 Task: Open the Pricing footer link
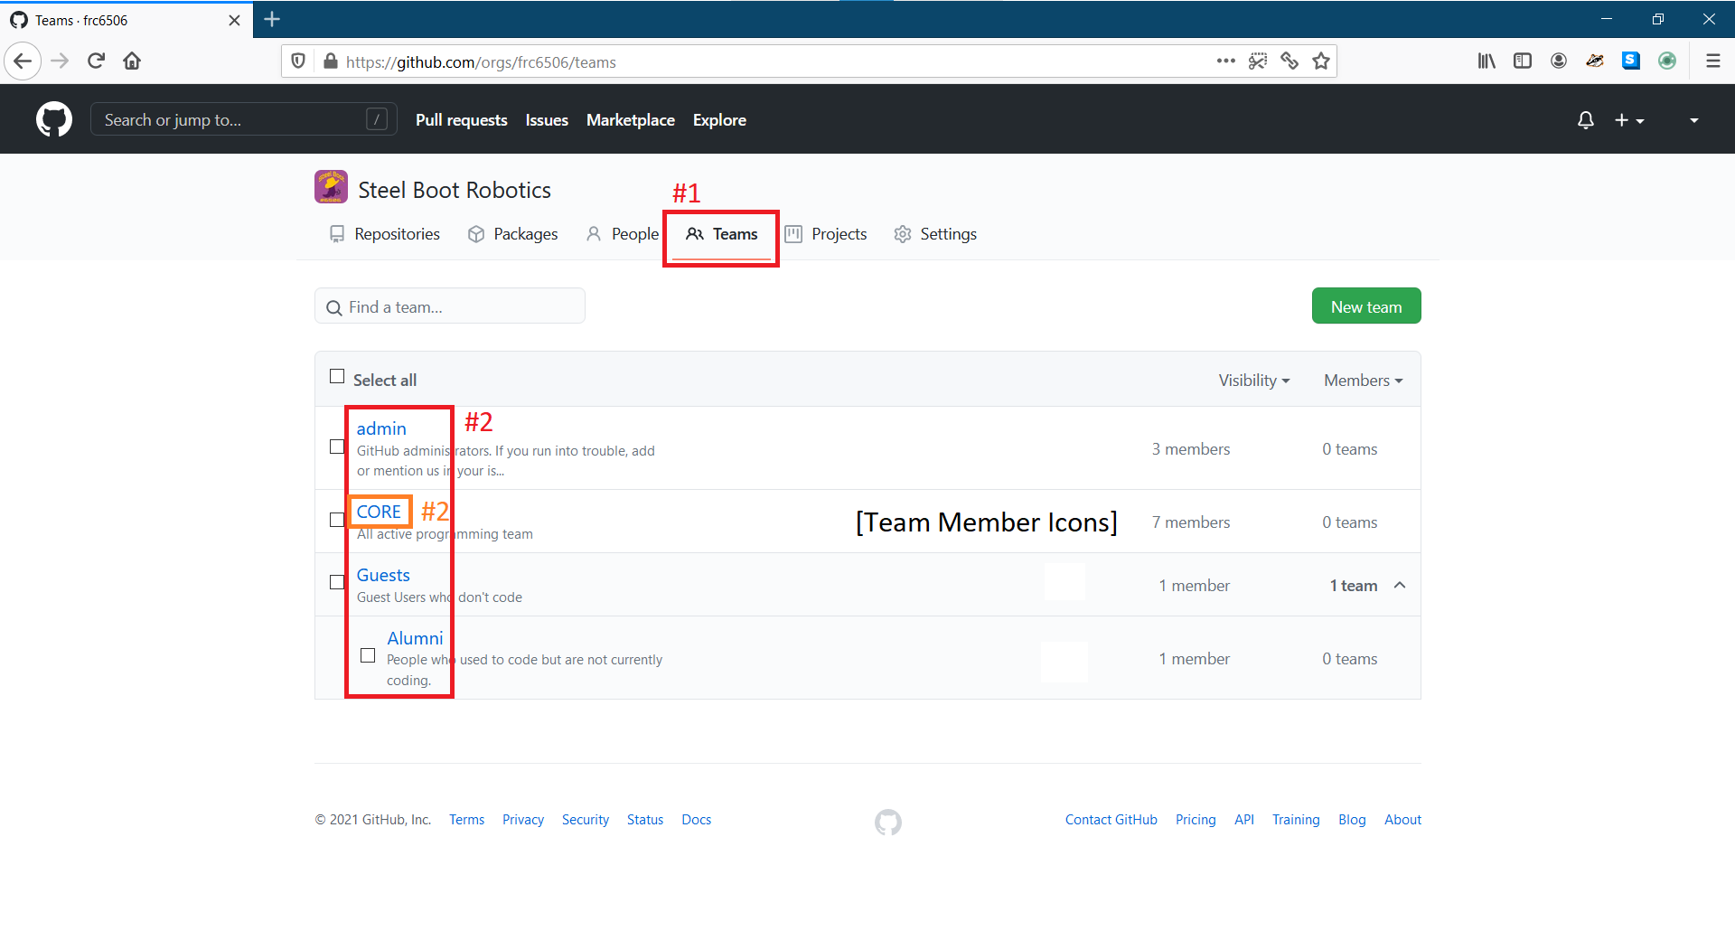pyautogui.click(x=1196, y=820)
